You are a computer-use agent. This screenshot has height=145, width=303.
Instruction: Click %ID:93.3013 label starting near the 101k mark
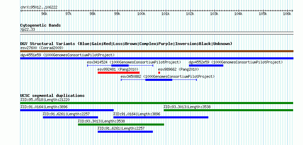(x=187, y=107)
